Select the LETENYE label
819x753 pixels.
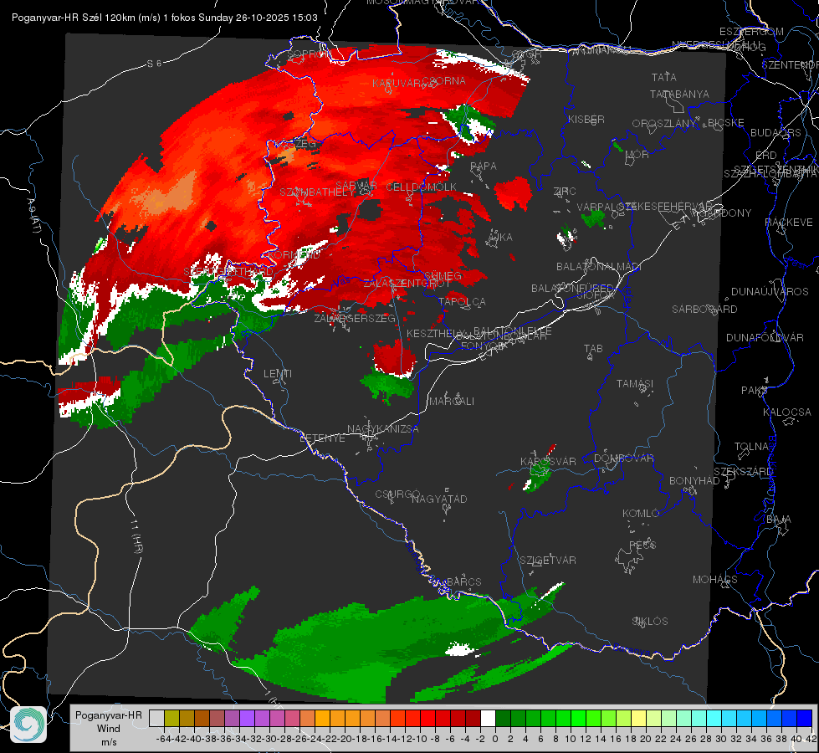point(322,438)
